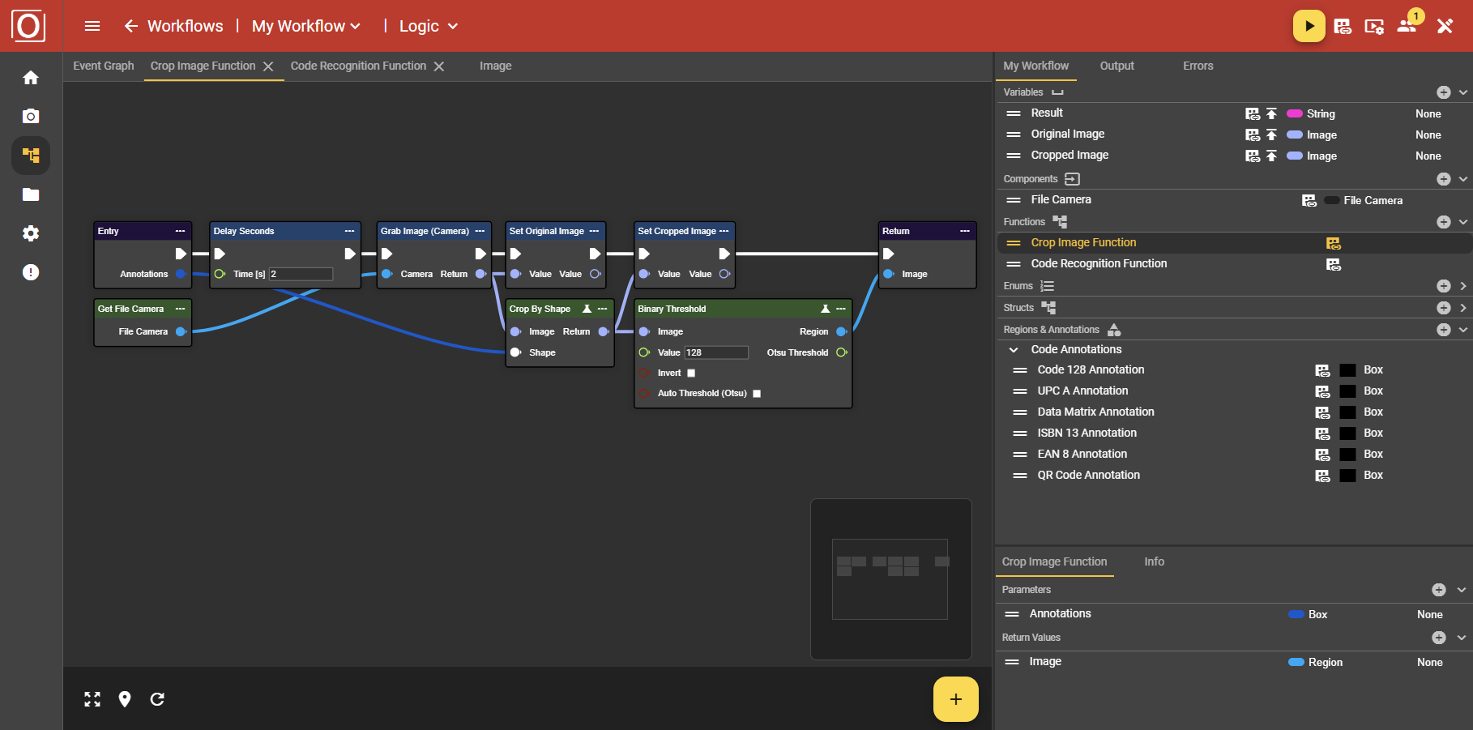Open the hamburger menu in top bar
Viewport: 1473px width, 730px height.
point(92,26)
